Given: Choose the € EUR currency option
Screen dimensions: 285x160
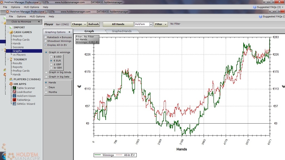Looking at the screenshot, I should pyautogui.click(x=51, y=61).
